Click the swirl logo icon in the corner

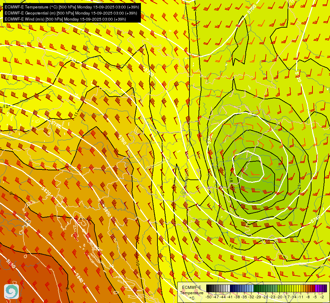click(x=11, y=291)
